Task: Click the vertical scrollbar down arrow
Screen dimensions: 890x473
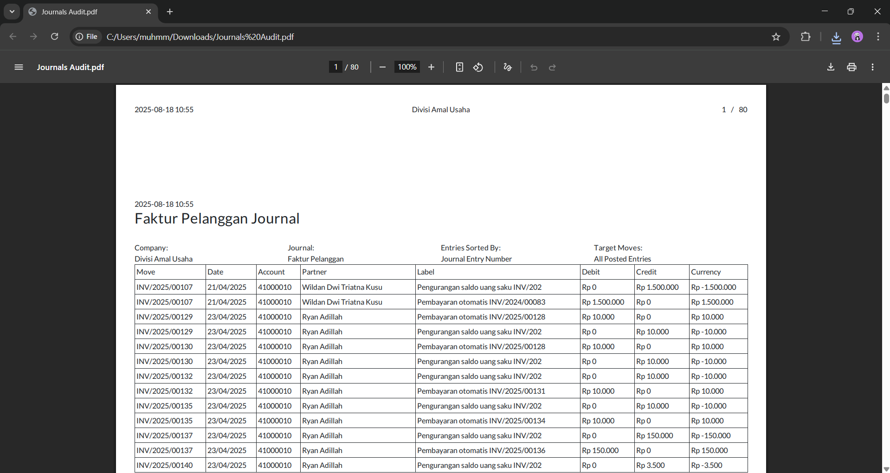Action: click(x=886, y=469)
